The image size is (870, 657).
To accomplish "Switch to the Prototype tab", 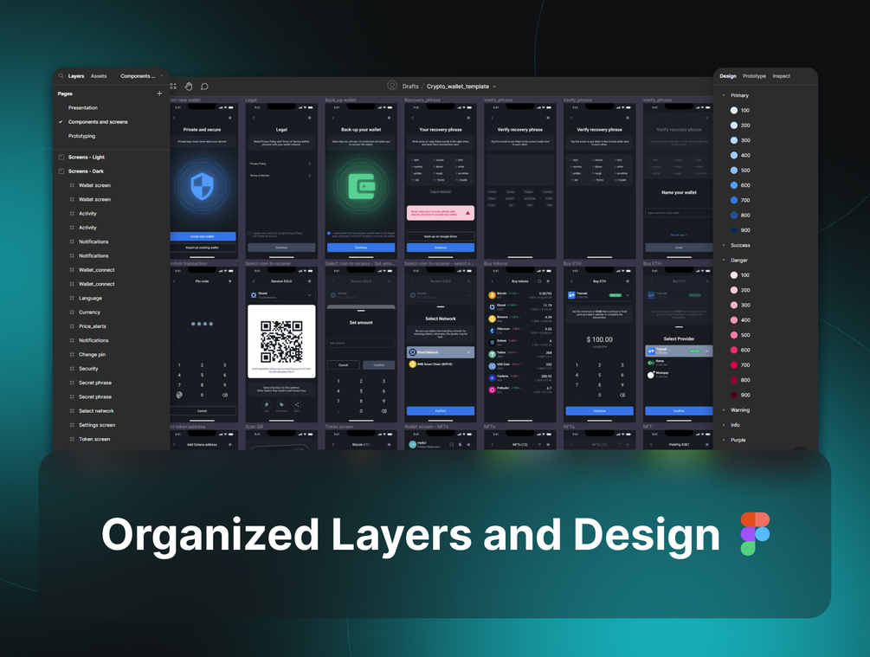I will tap(754, 76).
